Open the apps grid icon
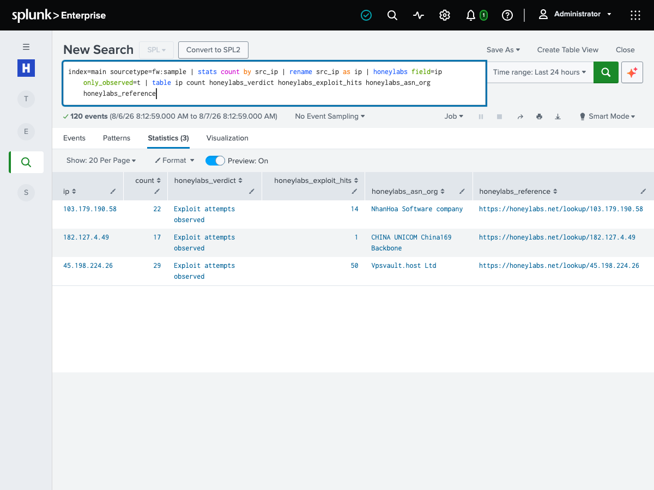 pos(635,15)
